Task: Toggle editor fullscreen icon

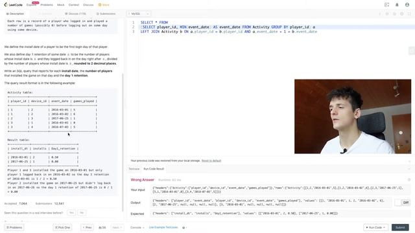Action: [409, 14]
